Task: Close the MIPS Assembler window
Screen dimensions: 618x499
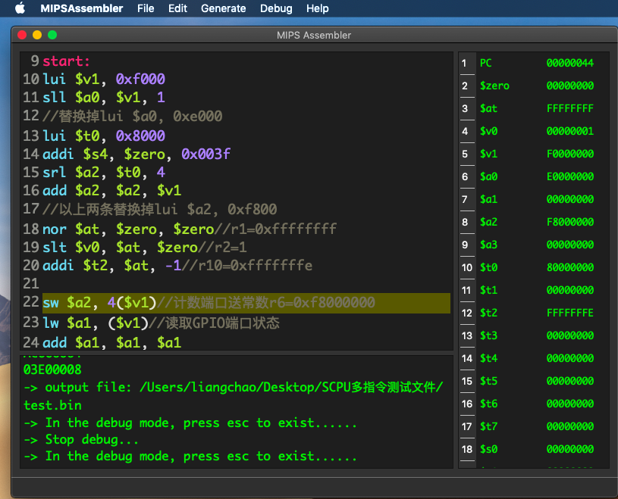Action: (22, 35)
